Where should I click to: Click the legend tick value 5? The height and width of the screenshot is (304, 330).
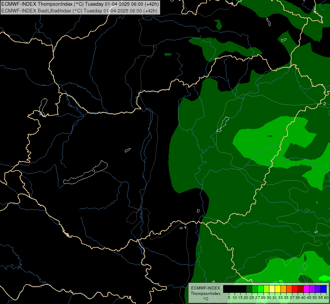tap(229, 298)
